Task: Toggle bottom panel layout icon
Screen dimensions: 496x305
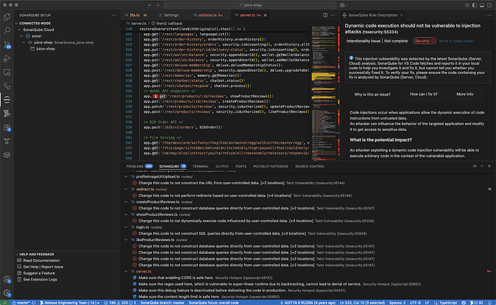Action: (x=482, y=5)
